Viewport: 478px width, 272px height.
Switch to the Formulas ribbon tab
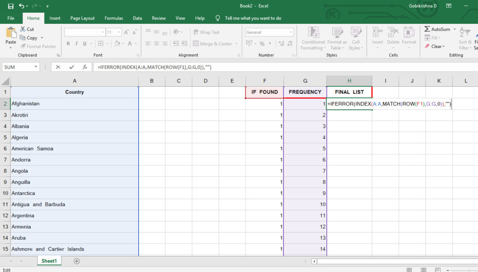pos(113,18)
